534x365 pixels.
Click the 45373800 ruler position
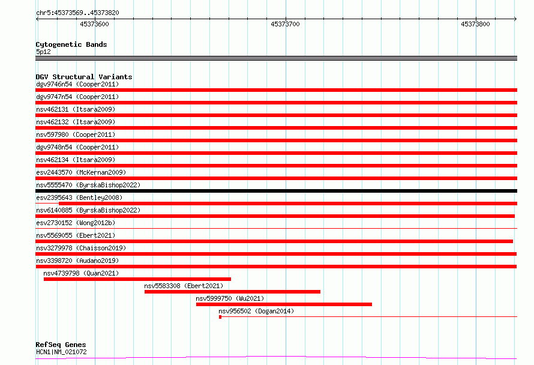(x=475, y=24)
